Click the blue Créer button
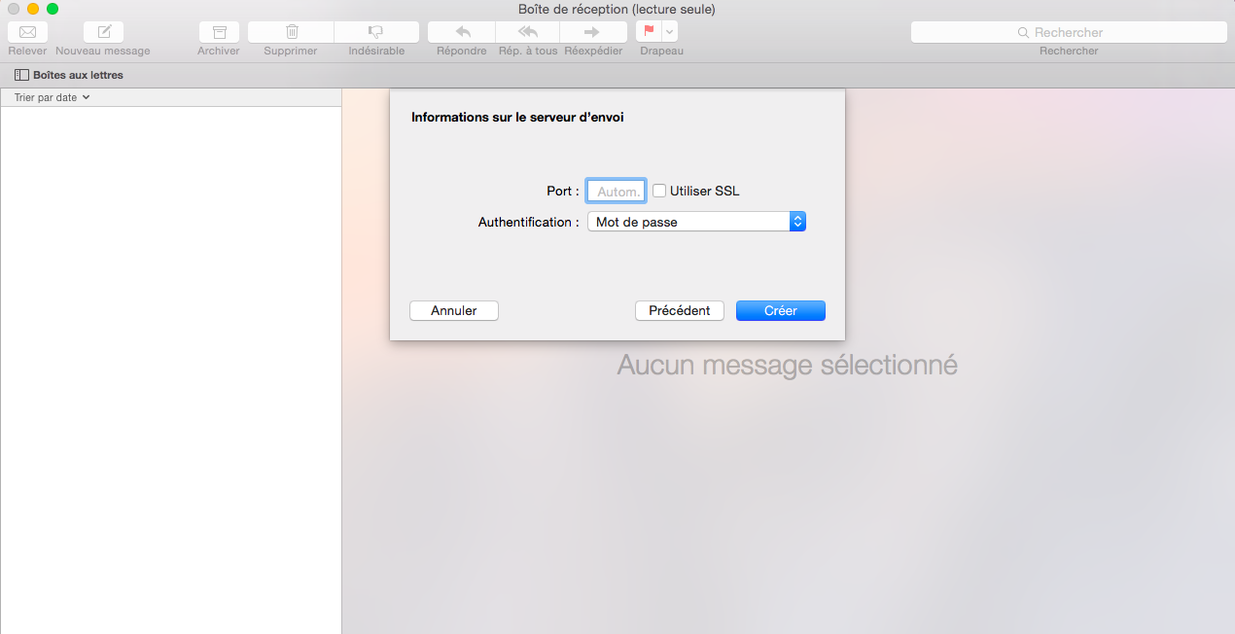Viewport: 1235px width, 634px height. [x=781, y=310]
